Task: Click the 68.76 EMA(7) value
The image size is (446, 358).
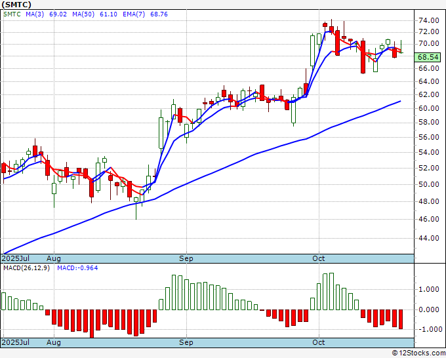Action: point(159,14)
